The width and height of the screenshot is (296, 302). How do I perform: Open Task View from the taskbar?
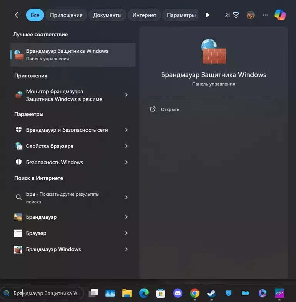click(93, 293)
